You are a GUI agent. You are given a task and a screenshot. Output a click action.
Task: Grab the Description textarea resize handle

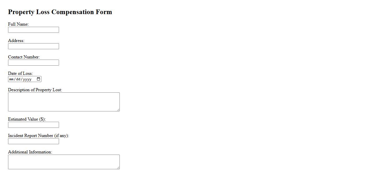[x=118, y=110]
